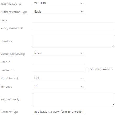Viewport: 117px width, 116px height.
Task: Click the Content Type input field
Action: [x=58, y=112]
